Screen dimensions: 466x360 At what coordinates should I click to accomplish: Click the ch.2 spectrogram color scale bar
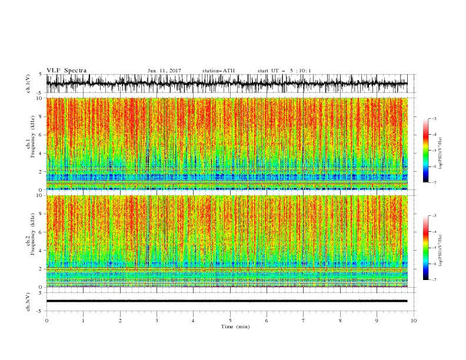point(425,248)
